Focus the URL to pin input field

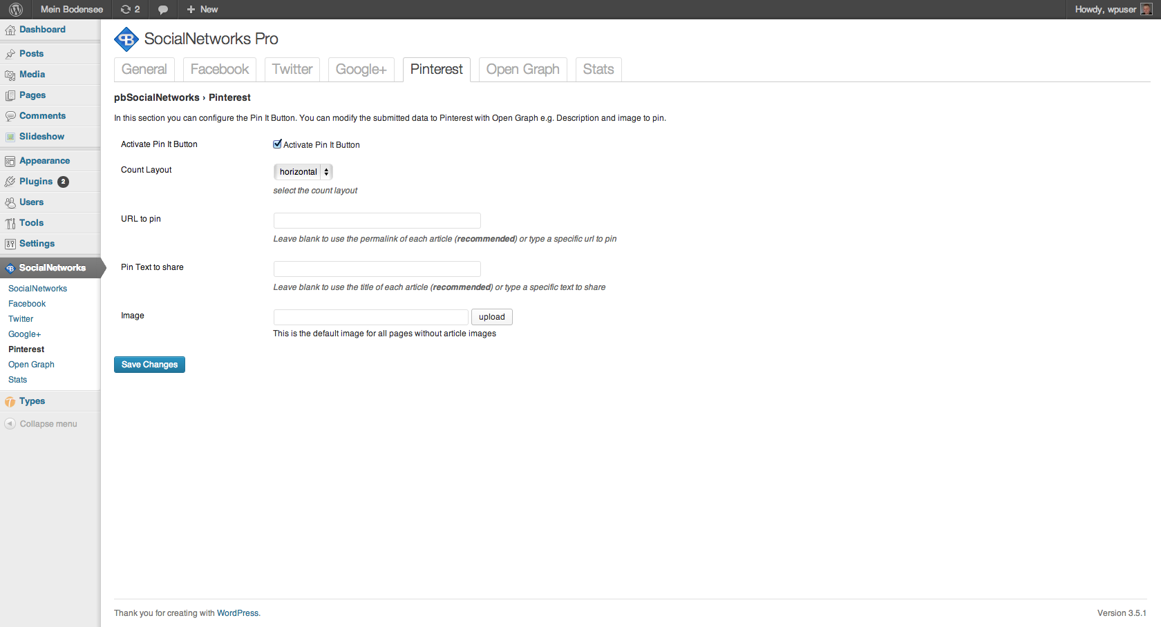pos(377,220)
